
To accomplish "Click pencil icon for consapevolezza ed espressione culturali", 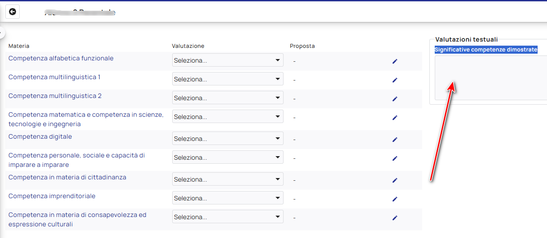I will (394, 218).
